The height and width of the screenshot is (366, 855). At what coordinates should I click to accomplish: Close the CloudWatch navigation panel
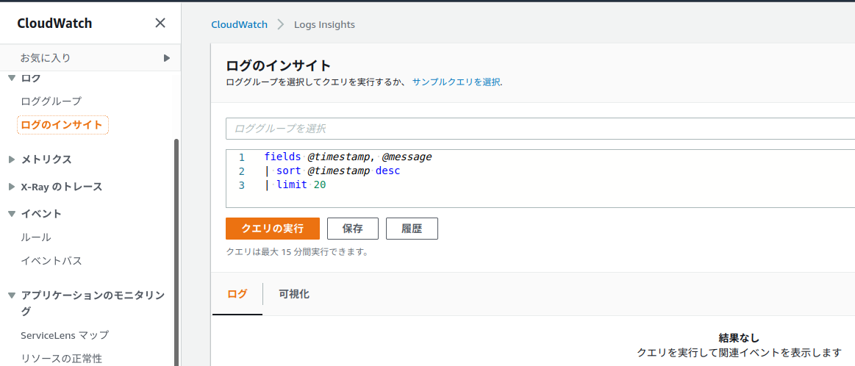(x=160, y=23)
